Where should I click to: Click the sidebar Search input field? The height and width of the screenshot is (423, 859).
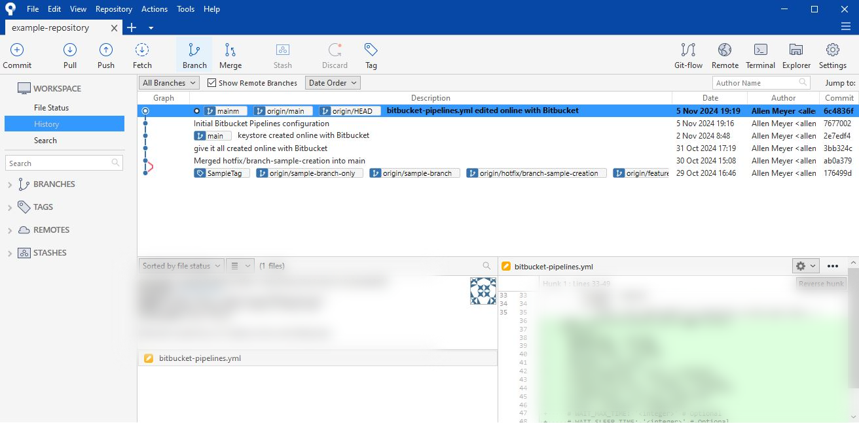click(x=64, y=163)
